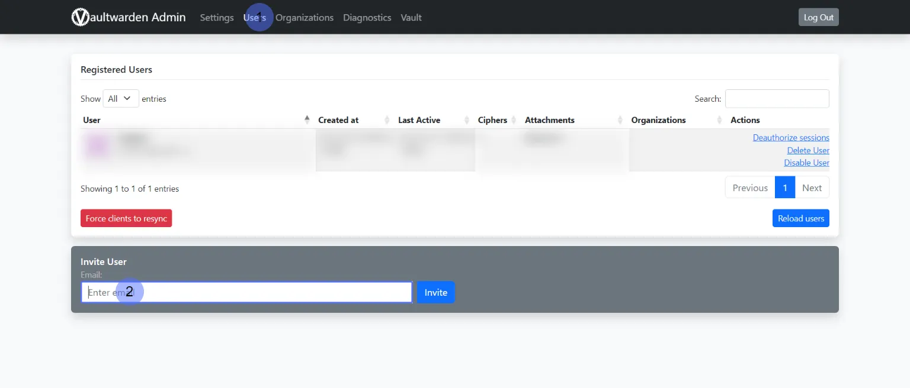Focus the Search input field
This screenshot has height=388, width=910.
coord(777,99)
